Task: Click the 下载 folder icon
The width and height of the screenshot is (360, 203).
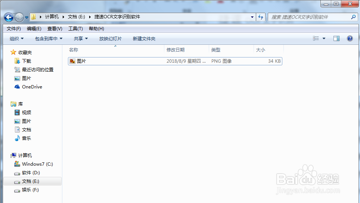Action: click(x=17, y=61)
